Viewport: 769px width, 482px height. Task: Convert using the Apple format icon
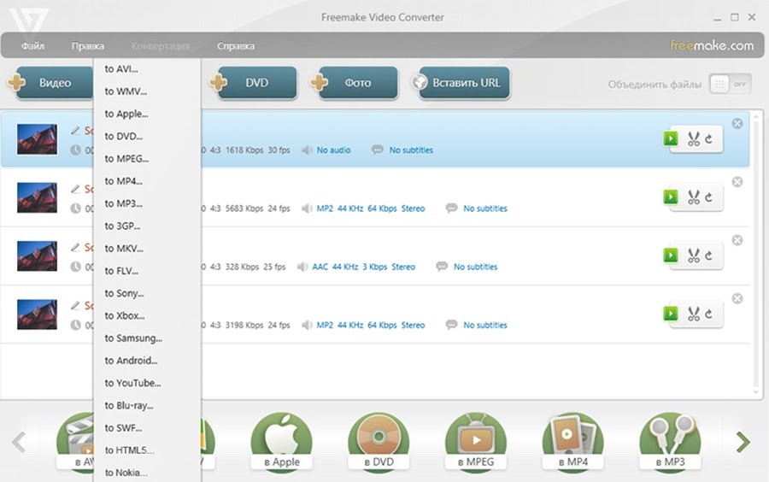tap(281, 442)
